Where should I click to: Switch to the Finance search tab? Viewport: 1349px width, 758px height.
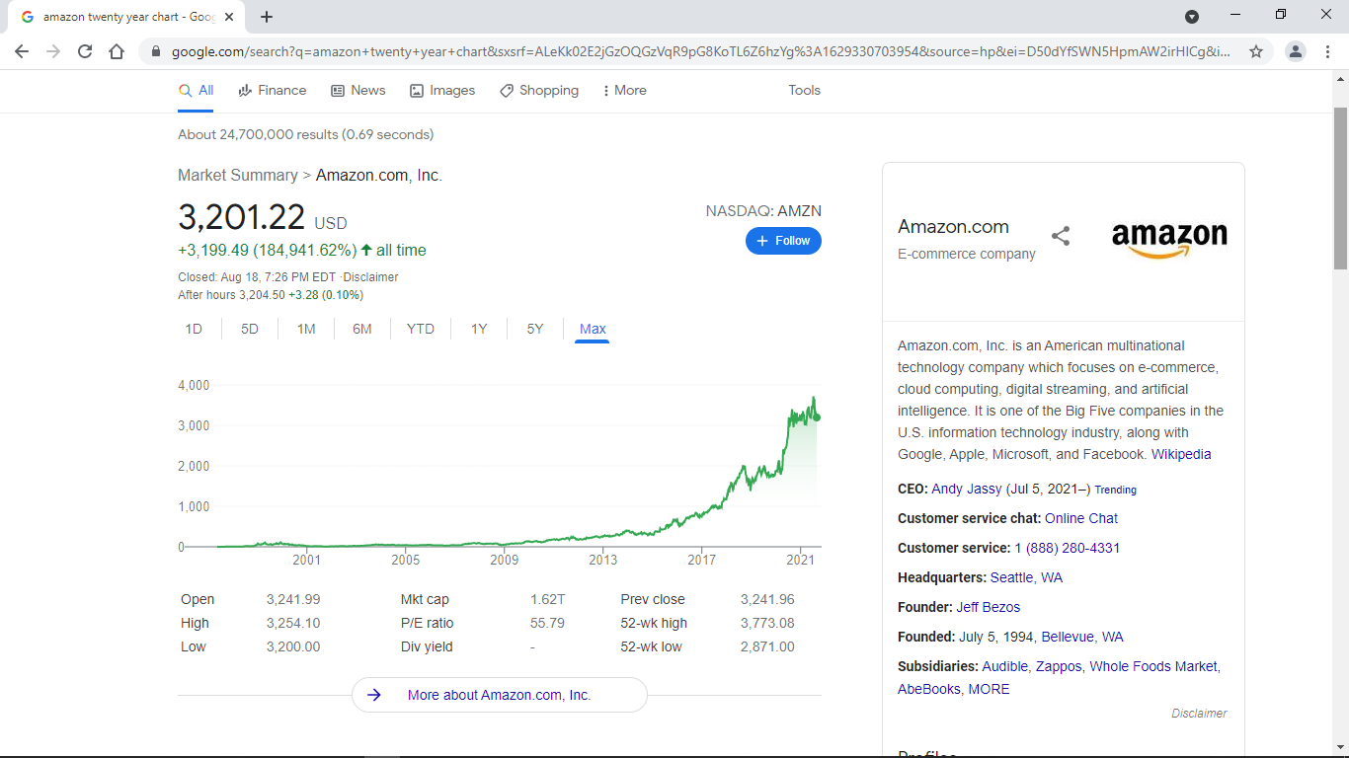click(x=273, y=90)
